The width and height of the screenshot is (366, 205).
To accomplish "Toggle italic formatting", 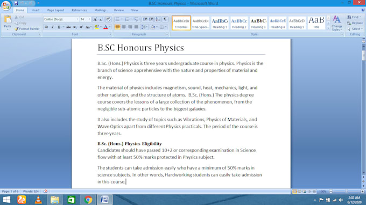I will pos(53,27).
